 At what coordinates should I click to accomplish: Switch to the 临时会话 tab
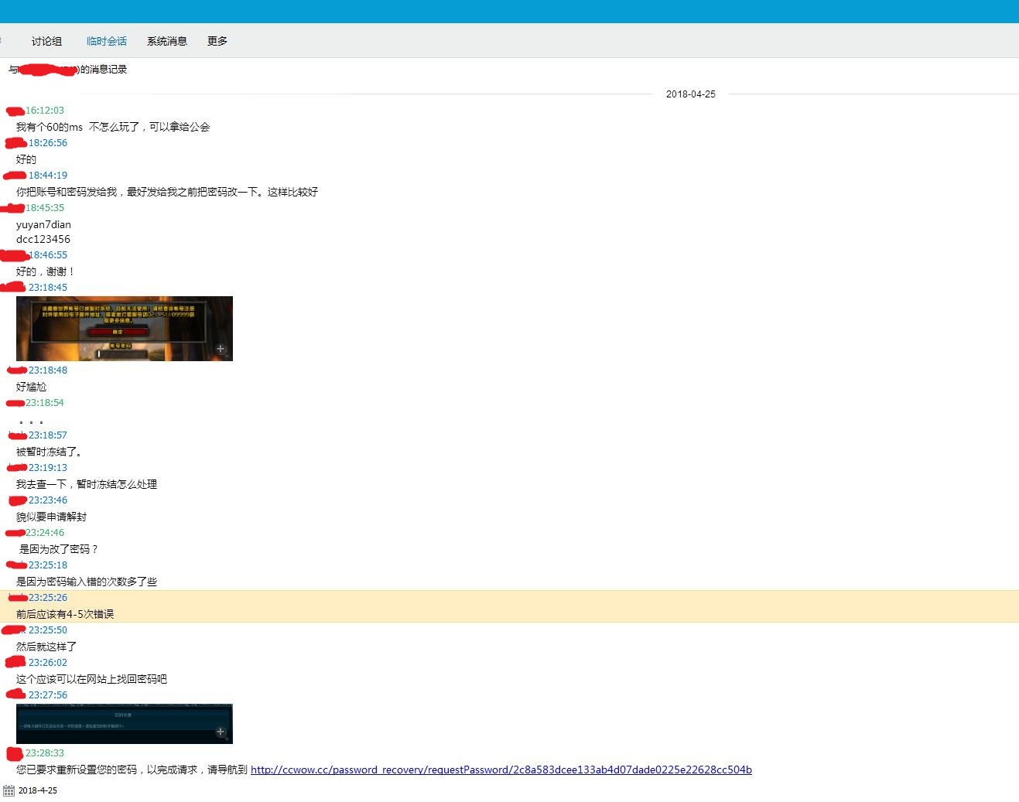[106, 41]
